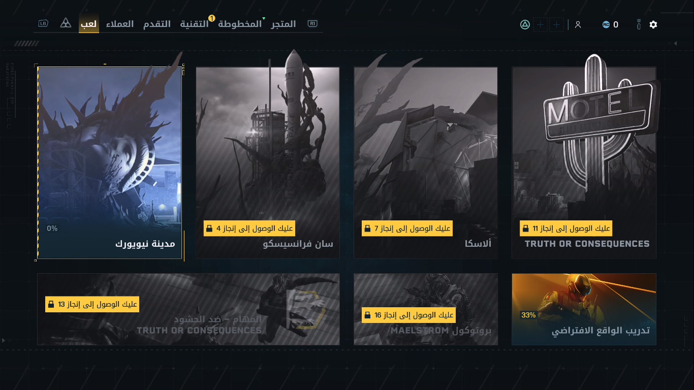Select the بروتوكول Maelstrom card
Image resolution: width=694 pixels, height=390 pixels.
[x=426, y=309]
